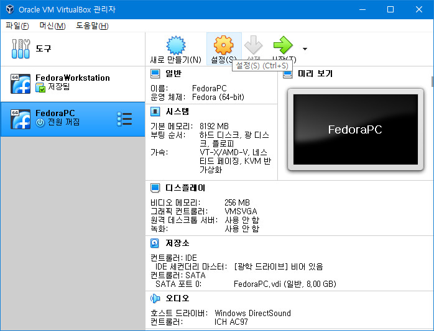Click the 컨트롤러: IDE line
The width and height of the screenshot is (434, 331).
(x=173, y=258)
